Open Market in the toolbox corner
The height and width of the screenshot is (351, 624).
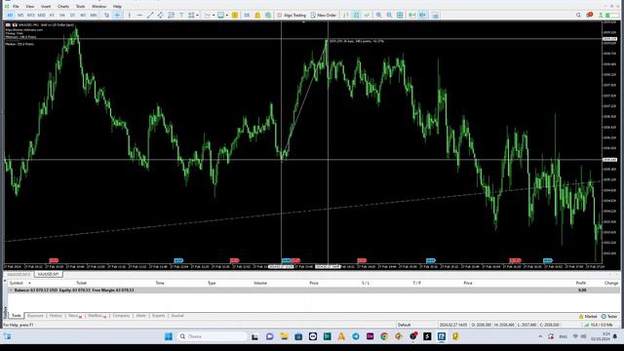588,316
